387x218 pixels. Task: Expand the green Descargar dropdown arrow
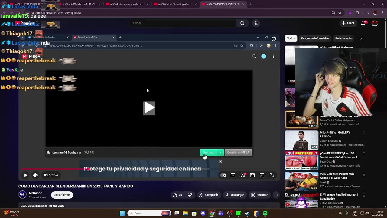220,152
